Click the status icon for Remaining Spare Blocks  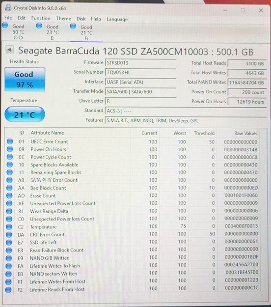[9, 172]
